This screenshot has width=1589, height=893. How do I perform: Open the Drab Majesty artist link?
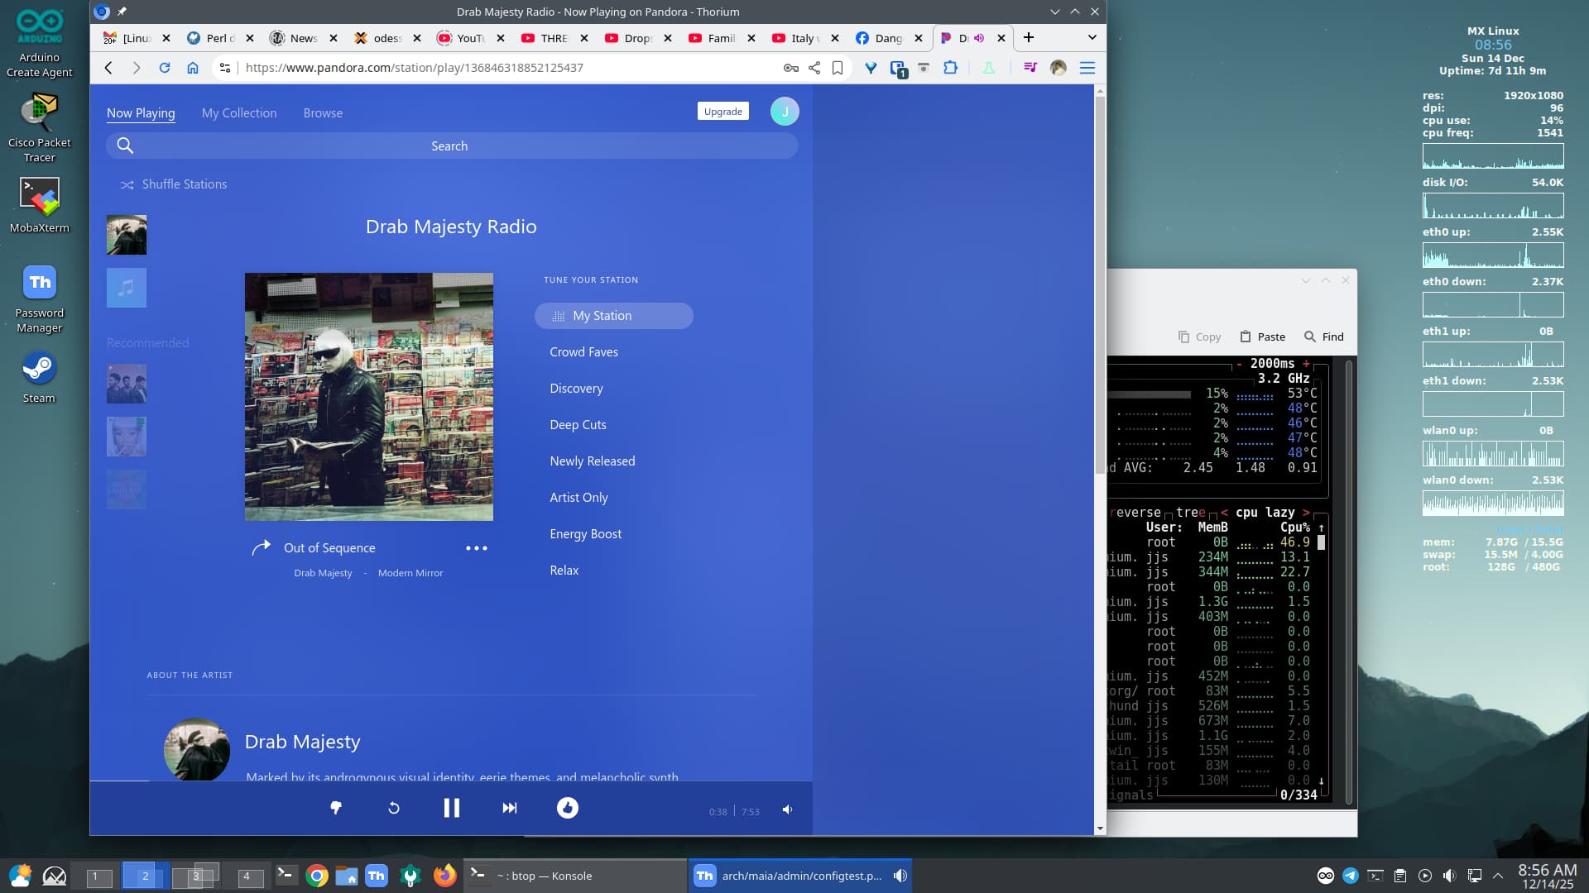[323, 573]
